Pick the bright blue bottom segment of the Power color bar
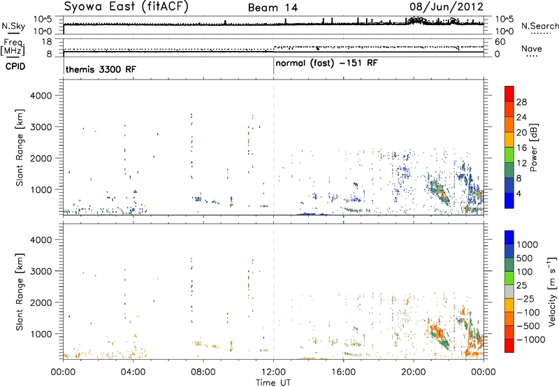This screenshot has height=387, width=559. tap(509, 200)
